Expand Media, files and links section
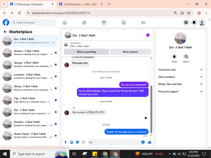This screenshot has height=158, width=211. [x=181, y=84]
